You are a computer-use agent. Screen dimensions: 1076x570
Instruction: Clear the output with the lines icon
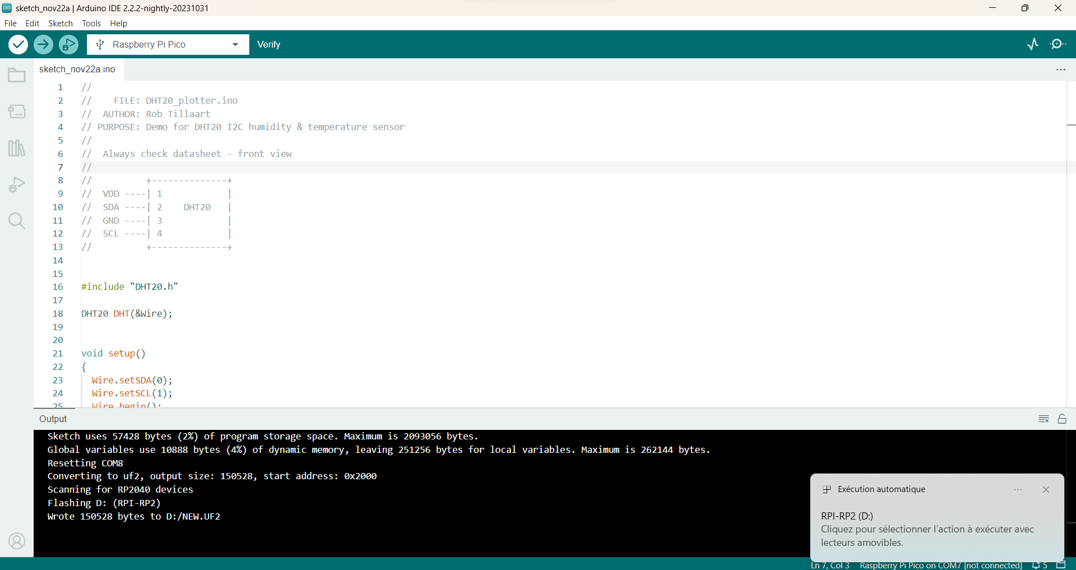(1043, 419)
